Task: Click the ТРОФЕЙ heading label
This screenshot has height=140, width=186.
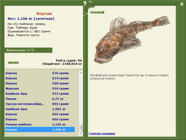Action: point(97,12)
